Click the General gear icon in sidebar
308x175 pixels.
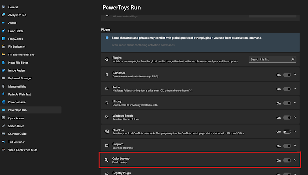point(3,7)
